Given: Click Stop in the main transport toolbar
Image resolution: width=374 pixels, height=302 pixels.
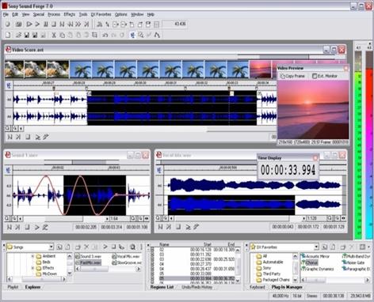Looking at the screenshot, I should [x=54, y=25].
